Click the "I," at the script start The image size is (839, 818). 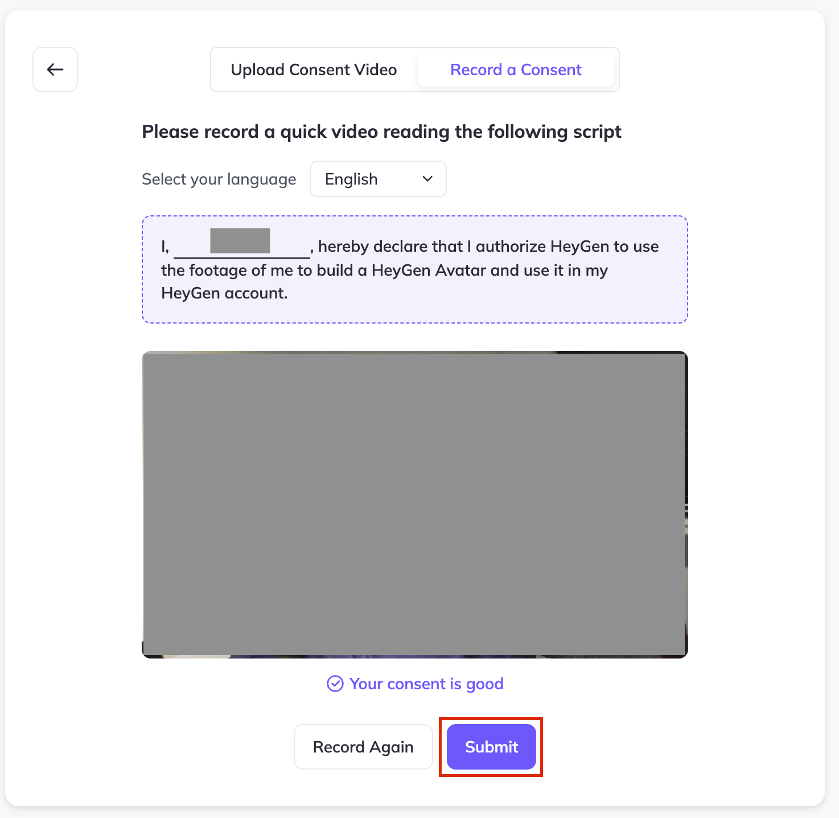click(165, 246)
